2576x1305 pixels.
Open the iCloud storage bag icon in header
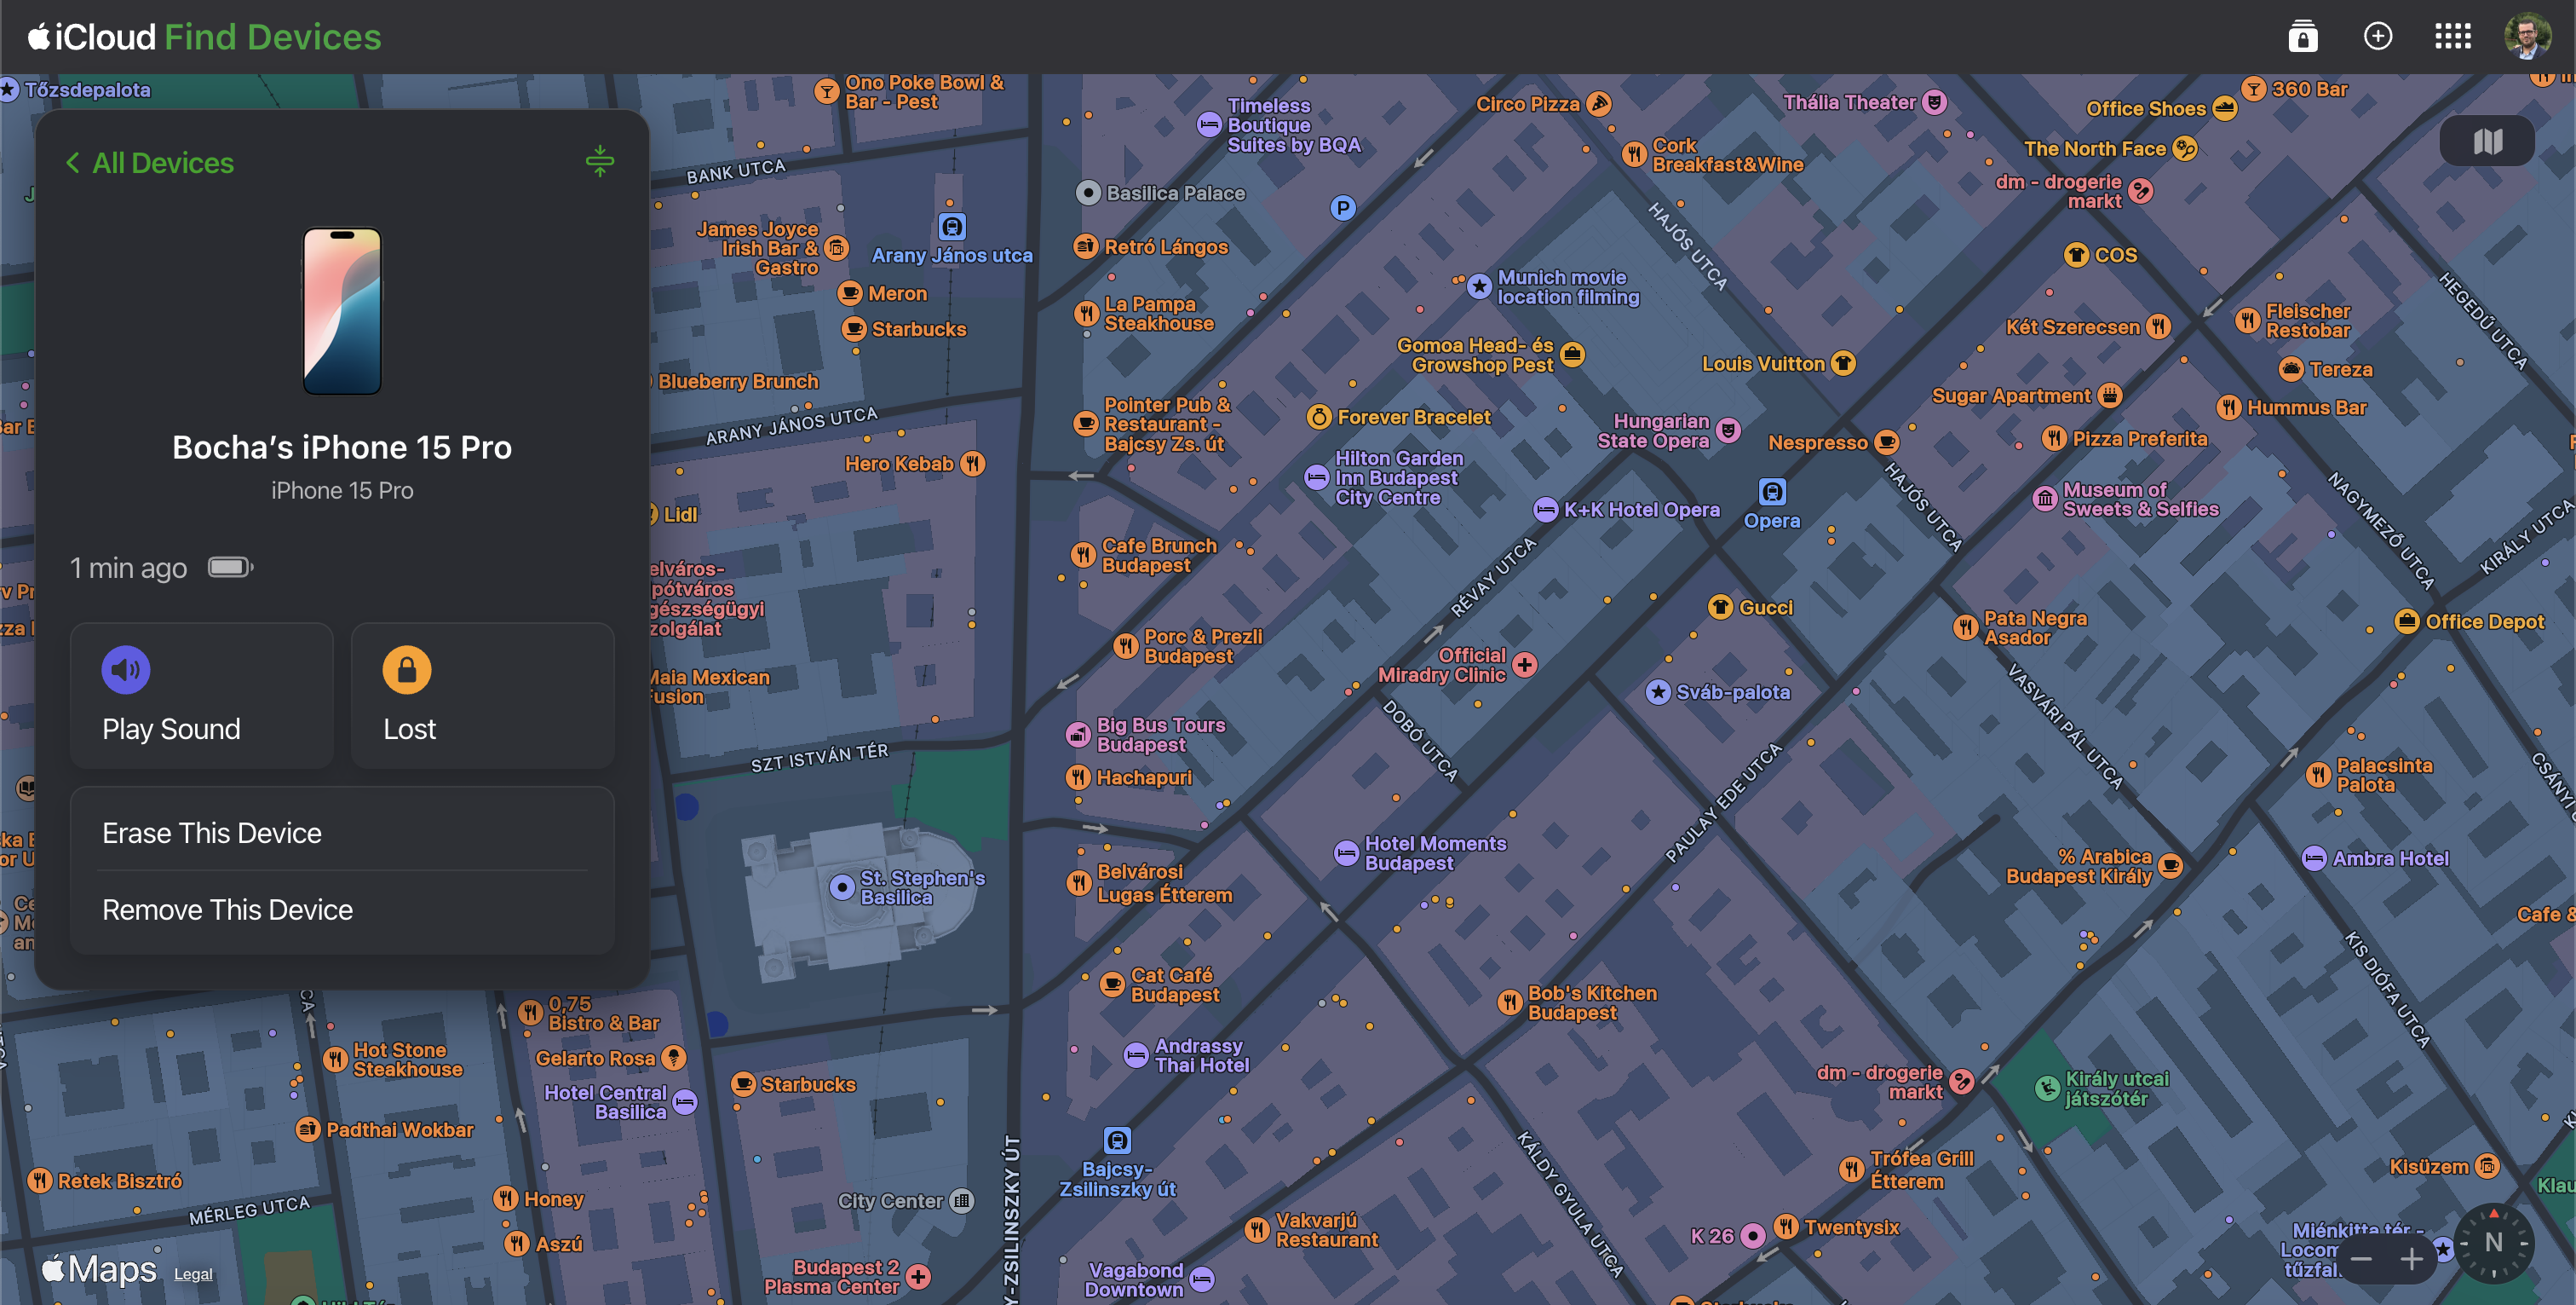(x=2302, y=37)
